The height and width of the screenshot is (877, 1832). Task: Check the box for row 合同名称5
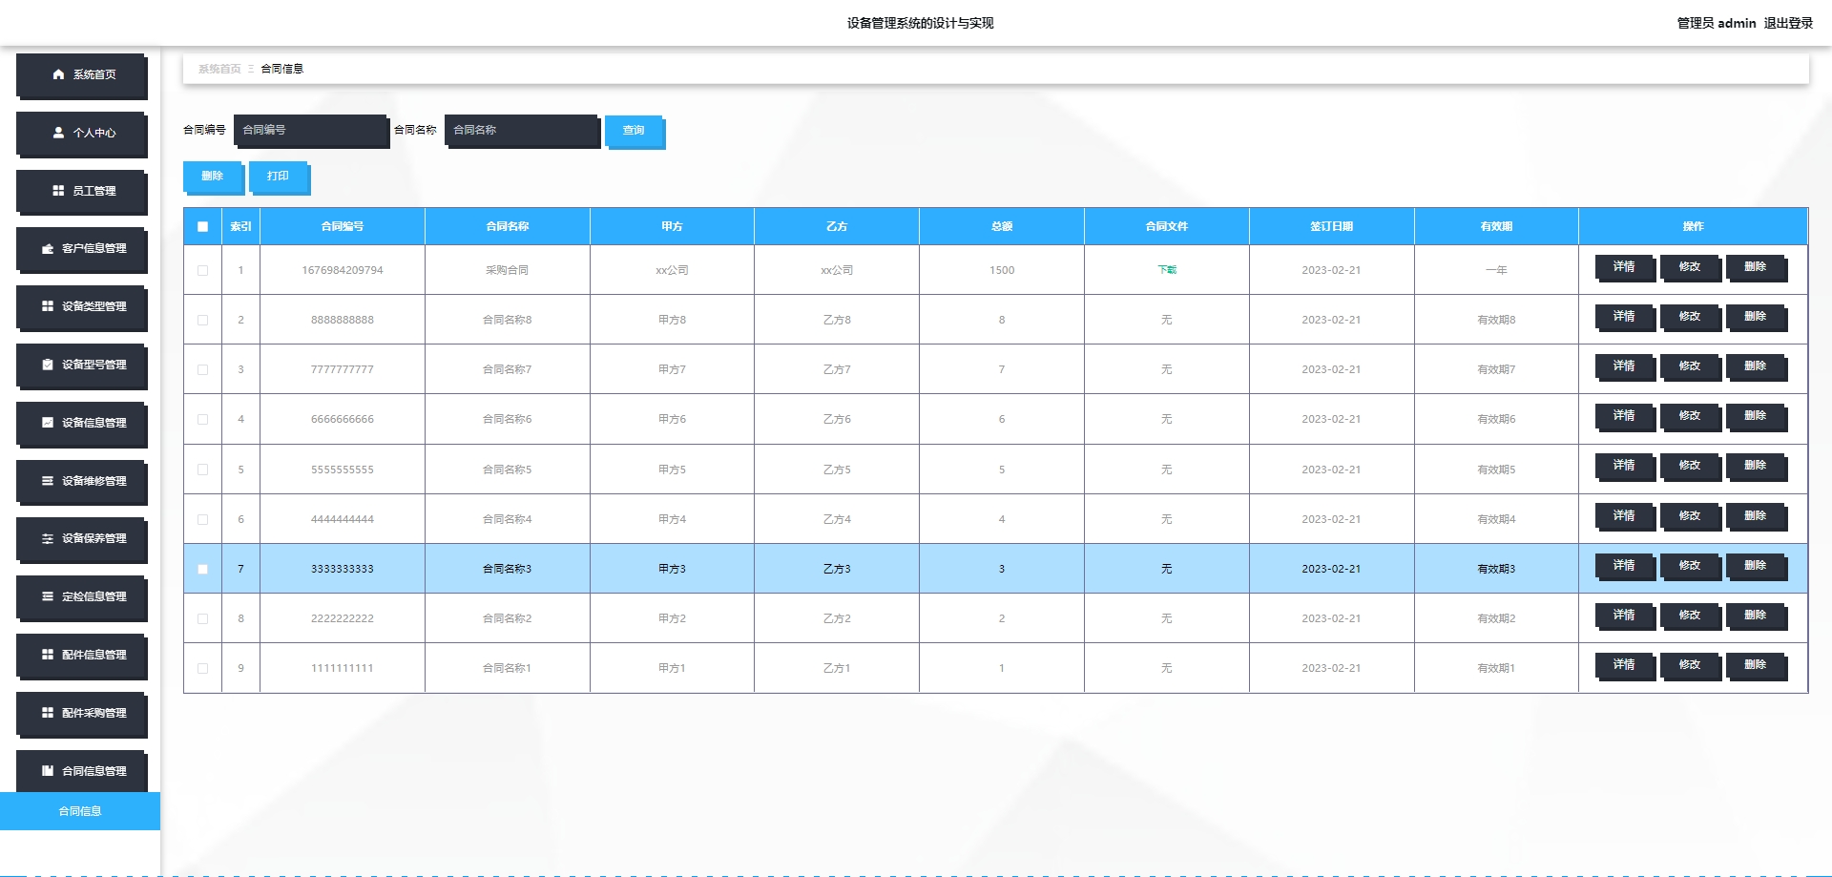click(202, 470)
